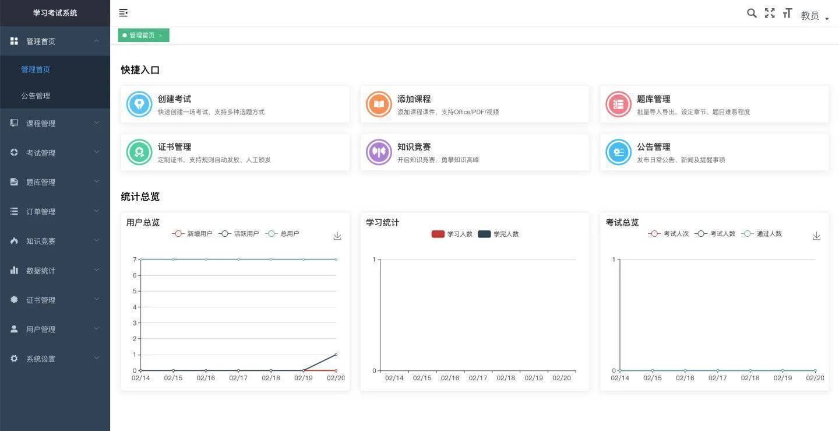Click the 用户管理 person icon
This screenshot has width=839, height=431.
pyautogui.click(x=14, y=329)
